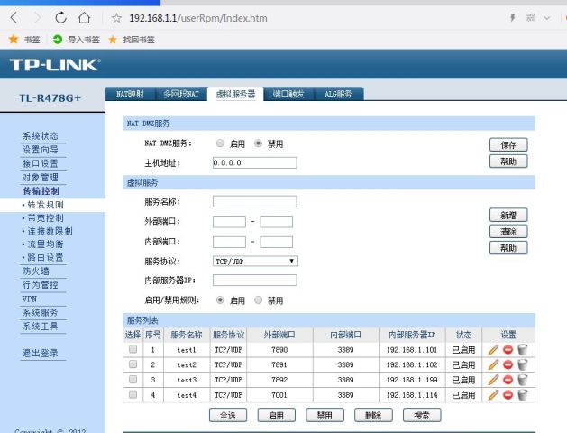
Task: Disable test2 rule with red icon
Action: click(x=508, y=364)
